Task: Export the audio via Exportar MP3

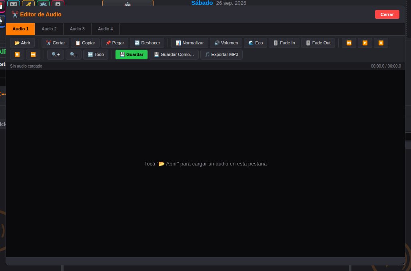Action: tap(221, 54)
